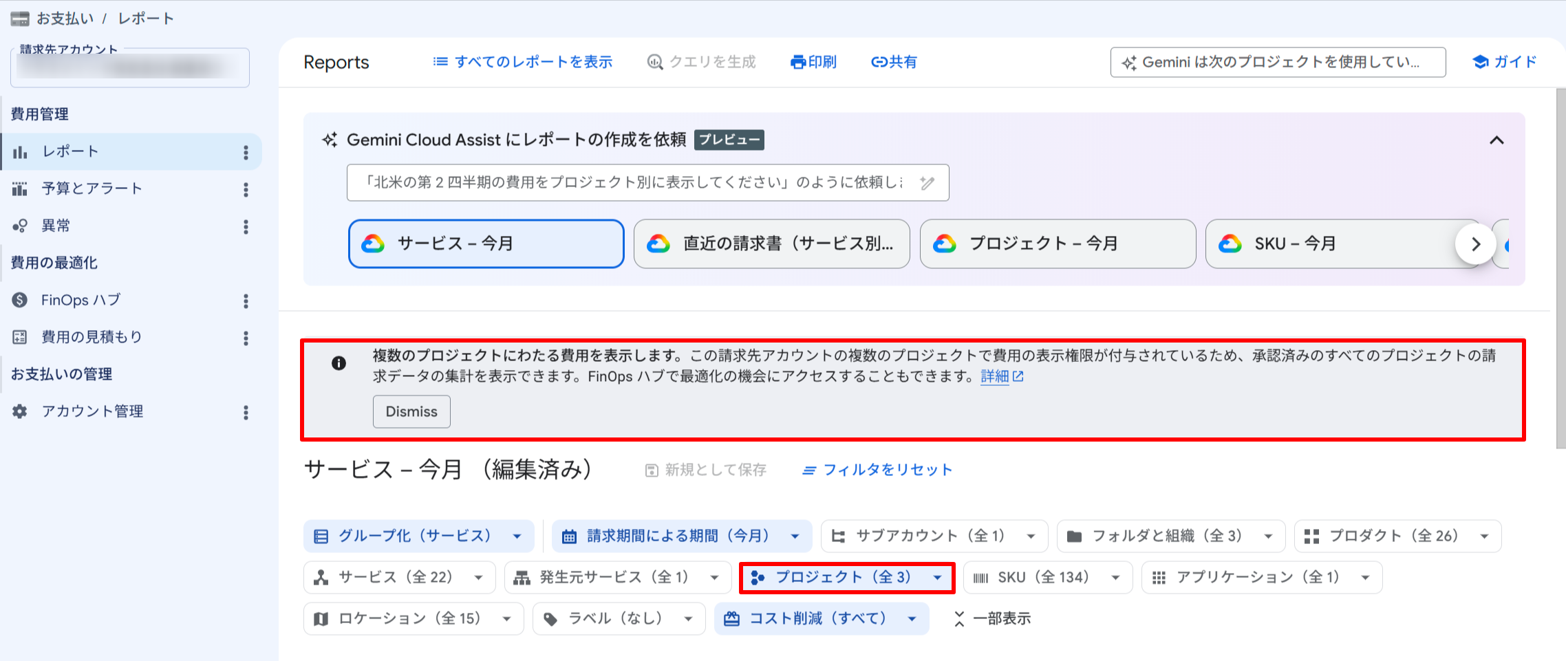Open the プロダクト（全 26）filter

[1397, 536]
